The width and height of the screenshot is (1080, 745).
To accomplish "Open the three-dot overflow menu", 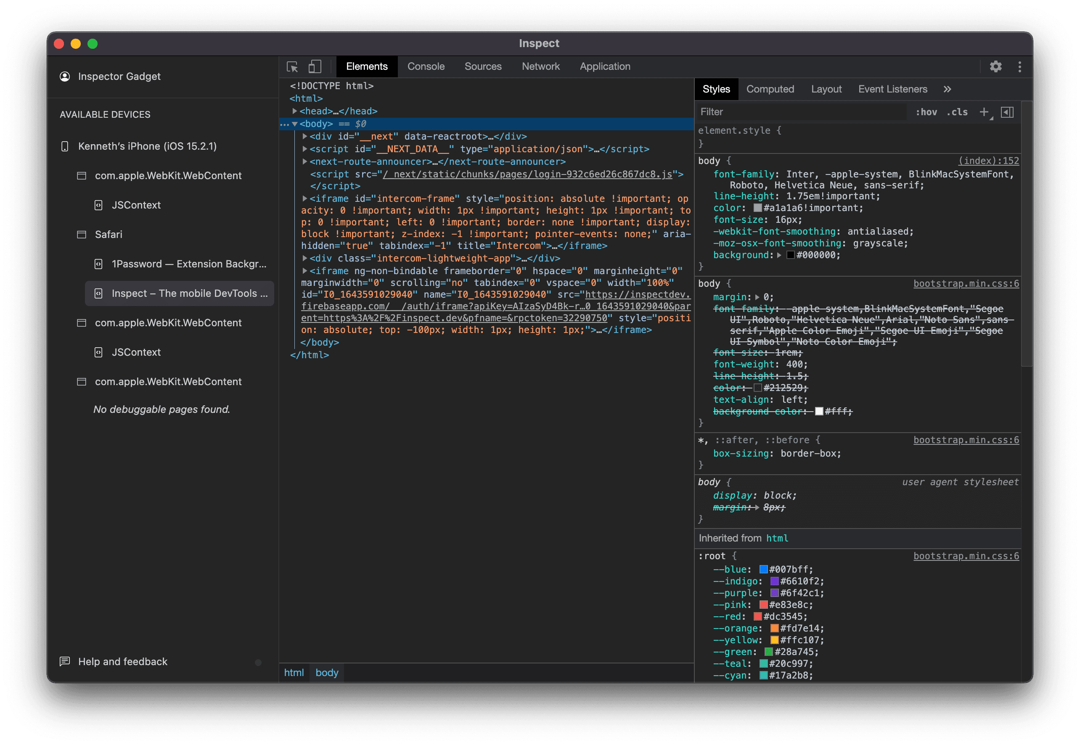I will [x=1020, y=67].
